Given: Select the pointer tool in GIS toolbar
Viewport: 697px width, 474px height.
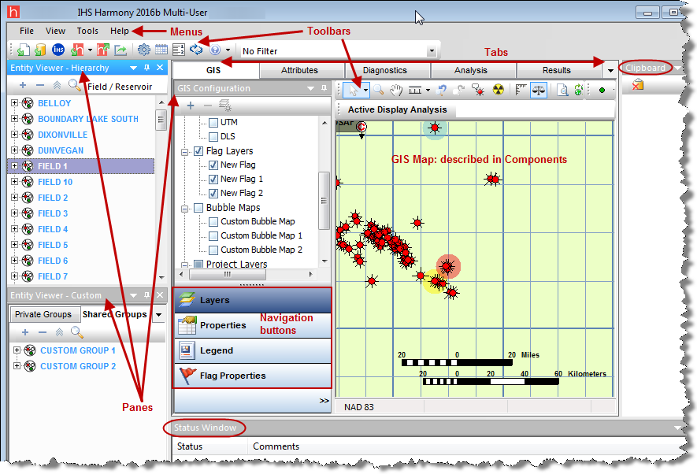Looking at the screenshot, I should click(x=353, y=90).
